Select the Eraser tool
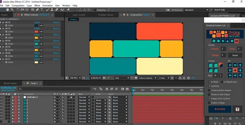Viewport: 245px width, 125px height. pos(56,10)
